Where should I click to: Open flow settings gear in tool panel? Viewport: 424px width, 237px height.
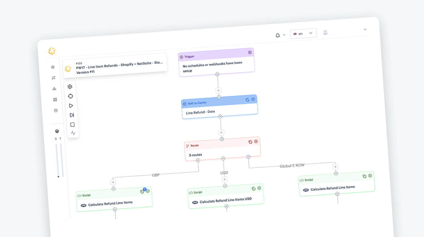(70, 87)
